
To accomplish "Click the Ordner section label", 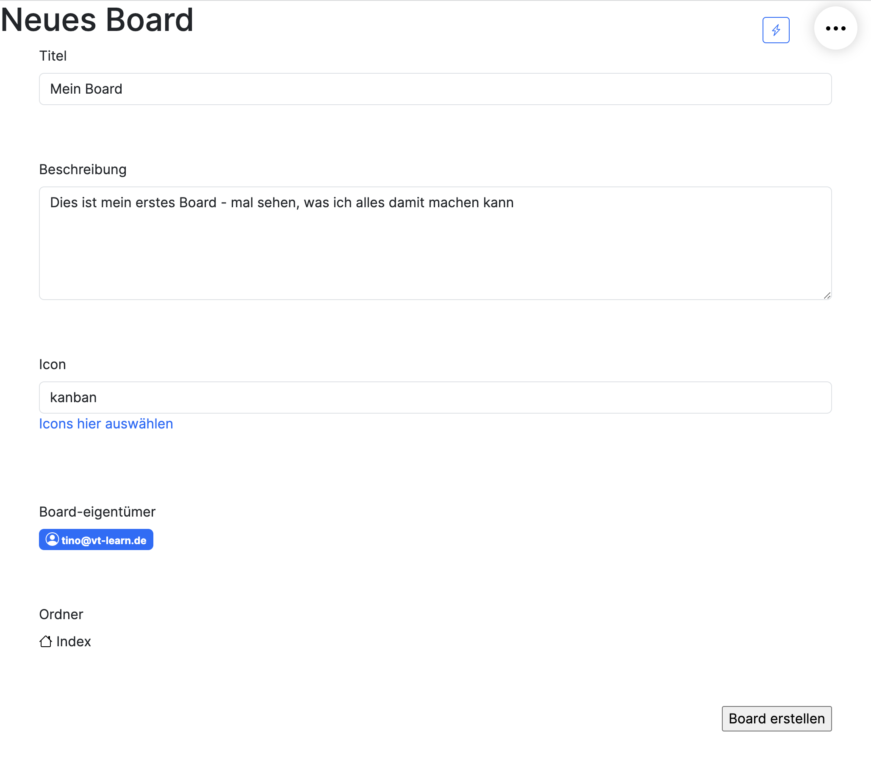I will (61, 614).
